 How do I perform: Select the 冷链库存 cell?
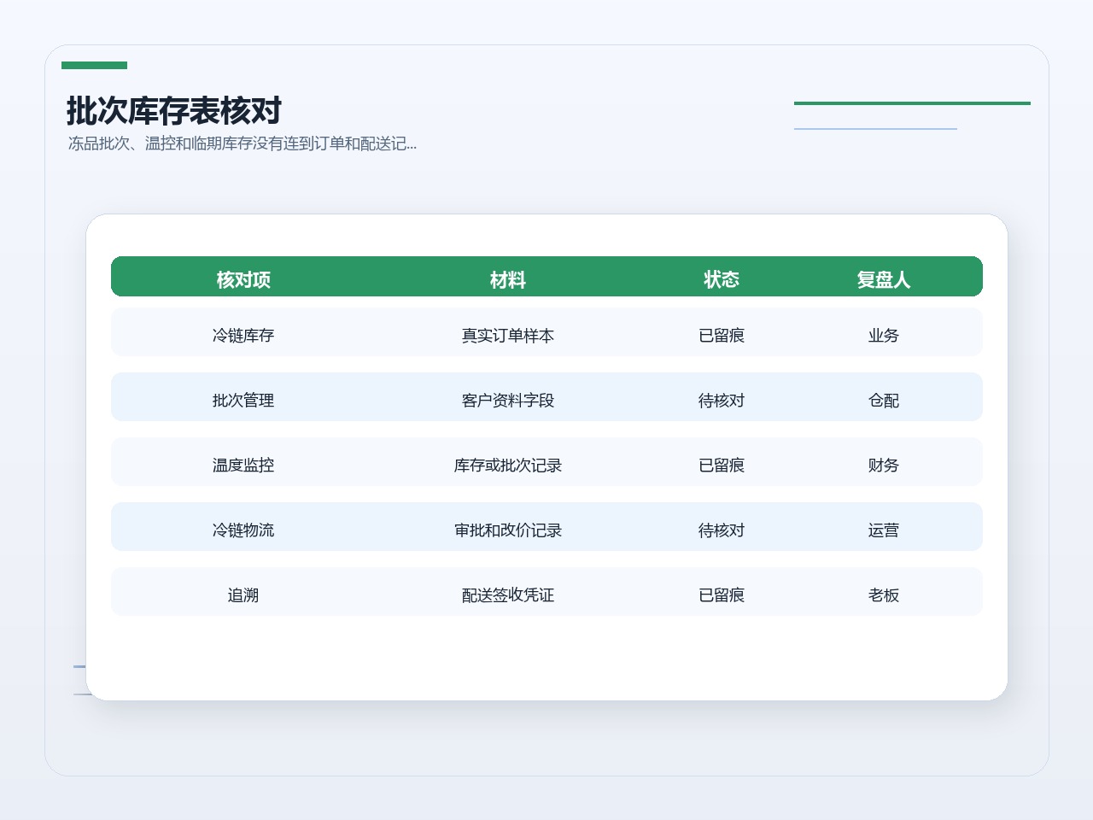tap(243, 336)
